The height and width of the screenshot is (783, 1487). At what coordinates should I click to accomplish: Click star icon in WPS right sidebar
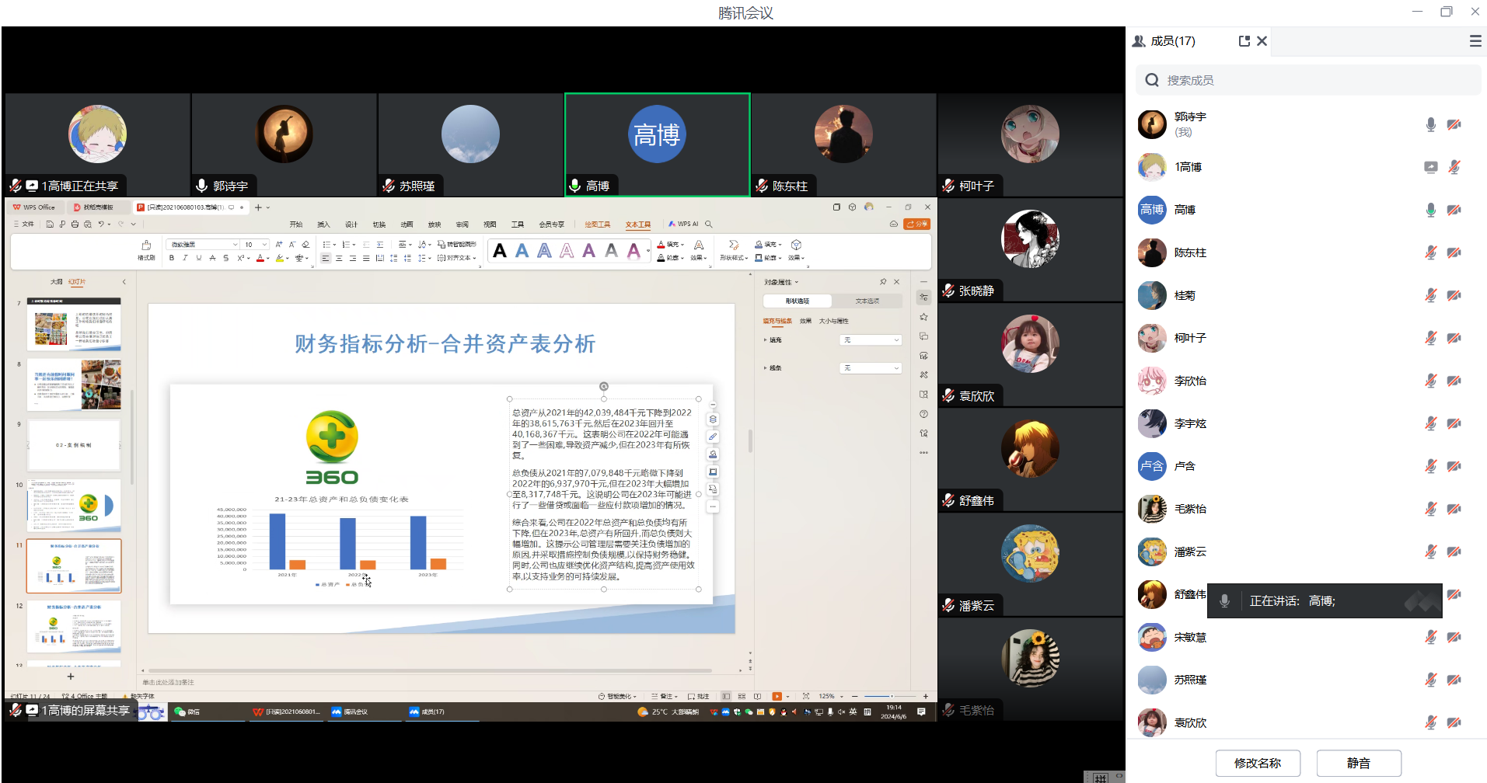point(923,317)
